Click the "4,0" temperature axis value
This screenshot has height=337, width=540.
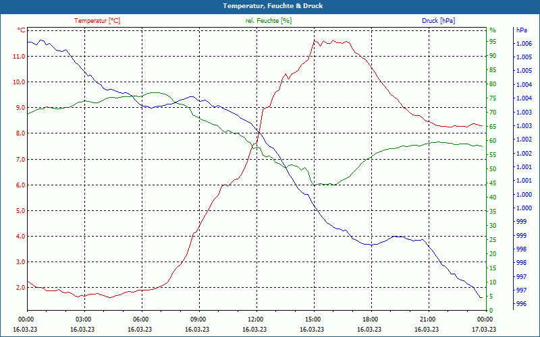[x=20, y=237]
